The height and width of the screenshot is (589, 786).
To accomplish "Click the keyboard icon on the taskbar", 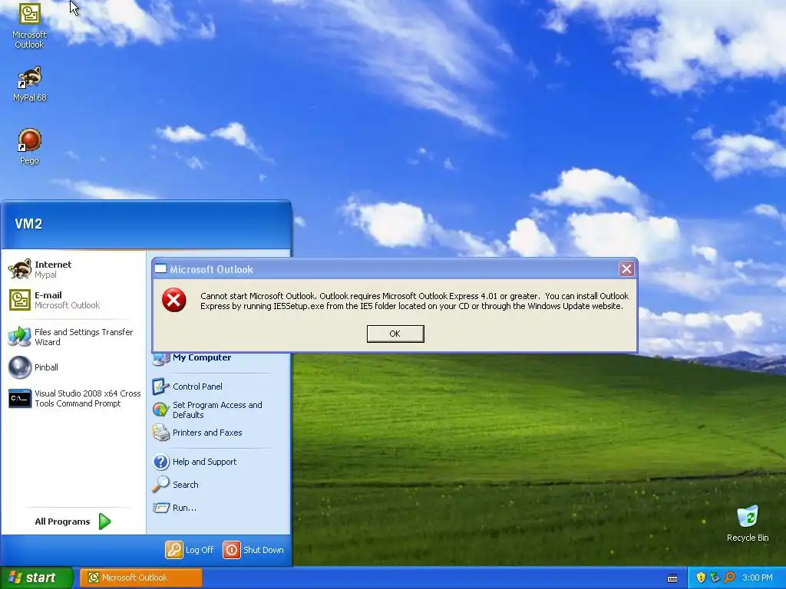I will point(672,578).
